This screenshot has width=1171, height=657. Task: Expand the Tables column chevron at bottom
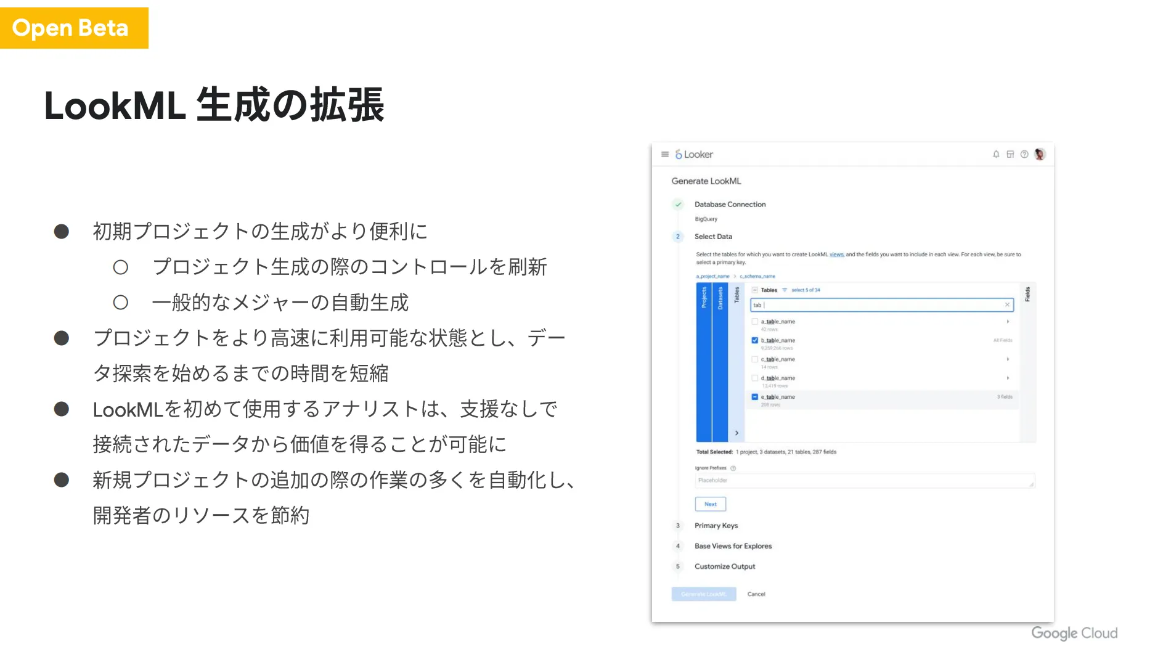point(736,433)
